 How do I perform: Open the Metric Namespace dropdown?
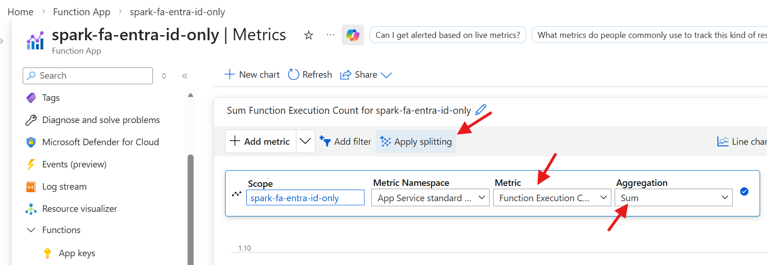[x=430, y=198]
